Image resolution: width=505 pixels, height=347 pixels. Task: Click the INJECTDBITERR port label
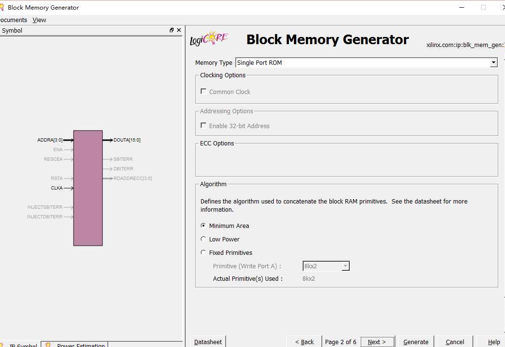click(45, 217)
